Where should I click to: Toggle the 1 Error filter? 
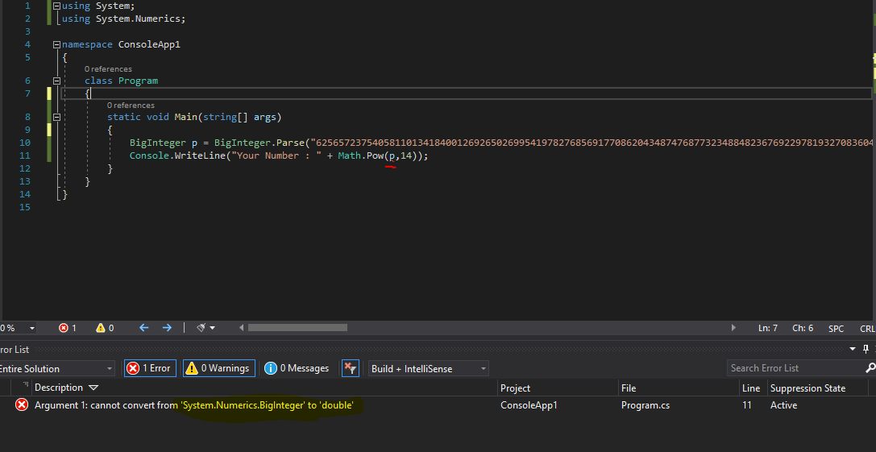[x=150, y=368]
